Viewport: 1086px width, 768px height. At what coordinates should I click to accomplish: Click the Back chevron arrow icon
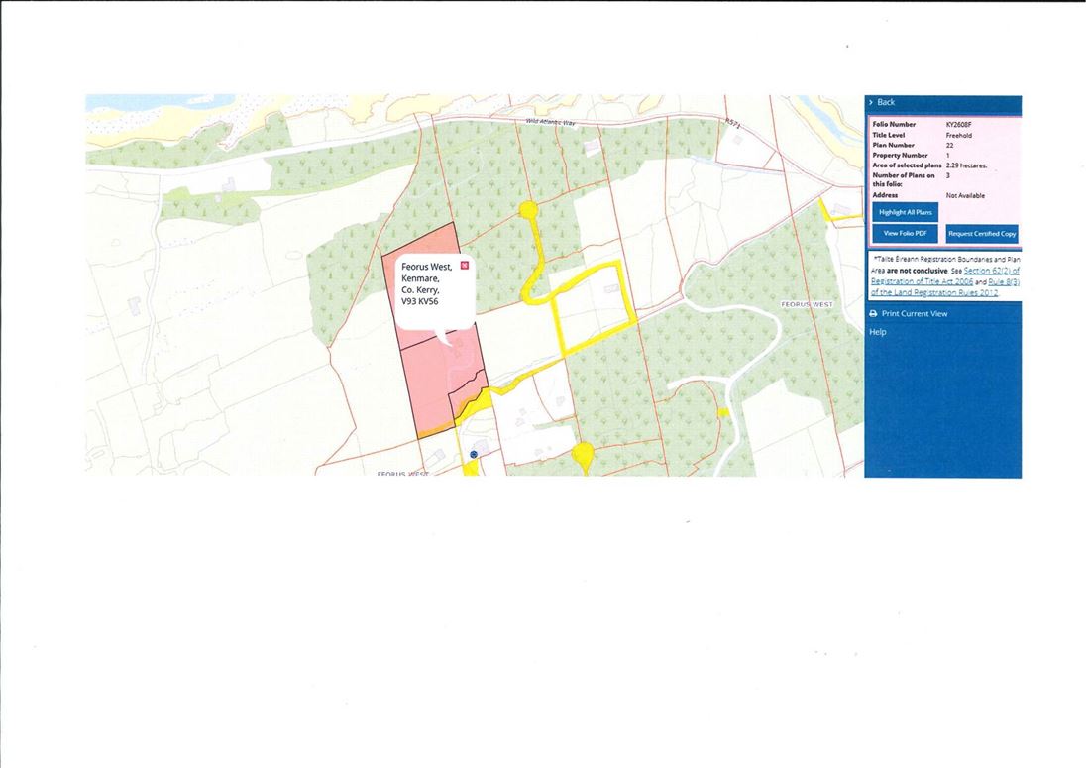click(x=871, y=102)
